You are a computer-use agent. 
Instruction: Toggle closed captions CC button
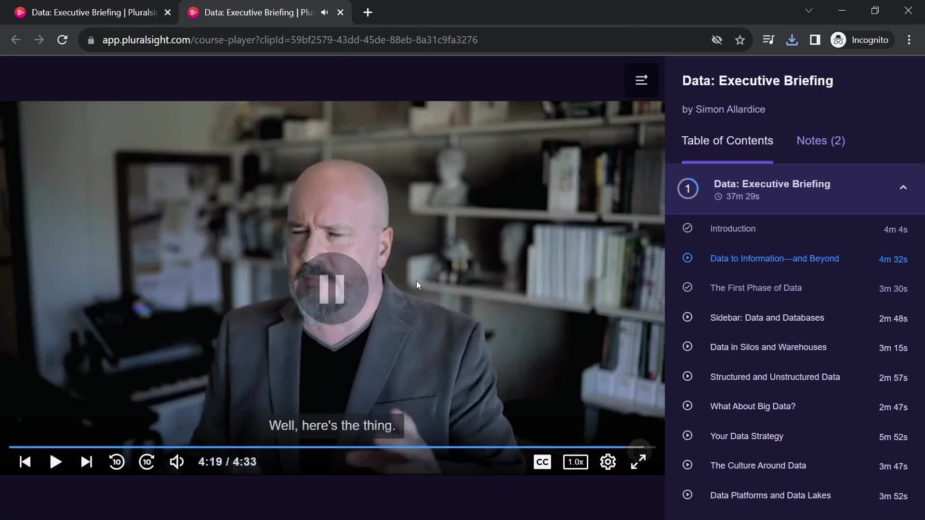542,462
